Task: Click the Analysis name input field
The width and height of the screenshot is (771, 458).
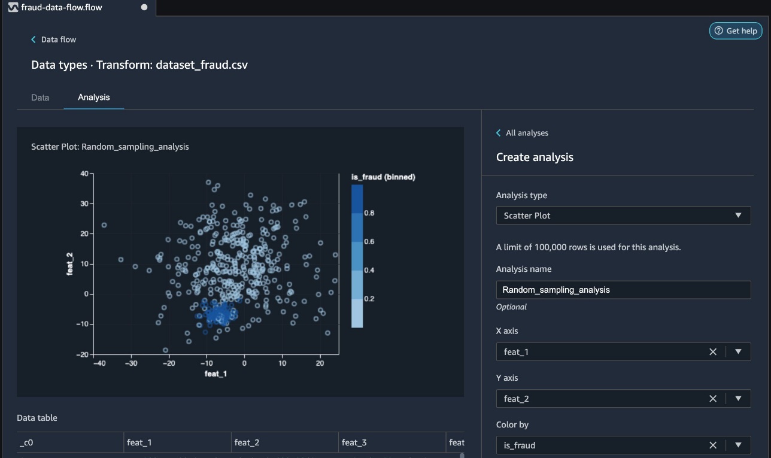Action: tap(623, 290)
